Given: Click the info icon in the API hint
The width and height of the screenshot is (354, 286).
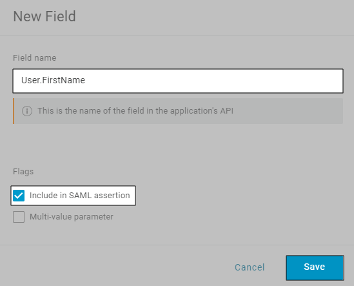Looking at the screenshot, I should [27, 111].
